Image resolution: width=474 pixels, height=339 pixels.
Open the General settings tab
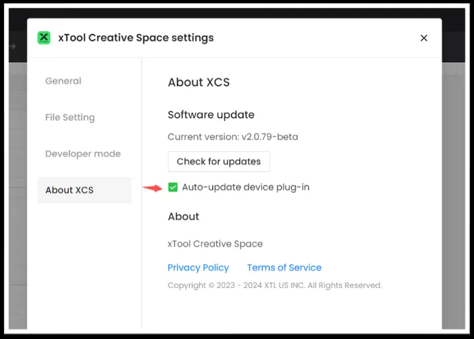pos(63,81)
